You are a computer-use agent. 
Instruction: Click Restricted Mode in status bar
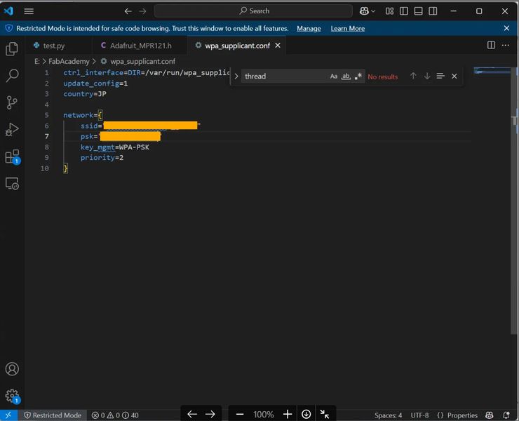[x=53, y=415]
